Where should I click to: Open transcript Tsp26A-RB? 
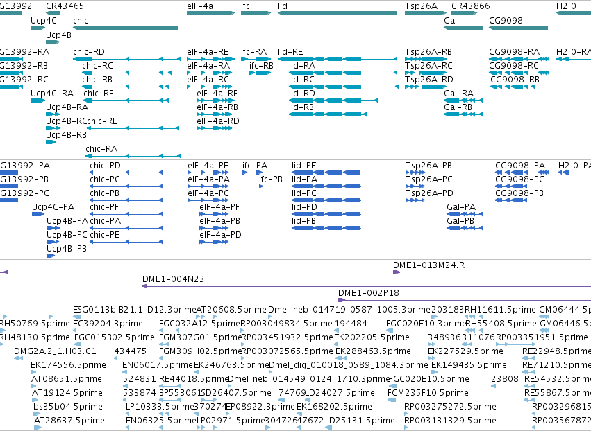[x=426, y=59]
